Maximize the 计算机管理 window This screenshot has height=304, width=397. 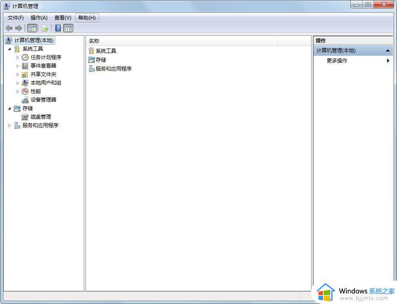[368, 5]
